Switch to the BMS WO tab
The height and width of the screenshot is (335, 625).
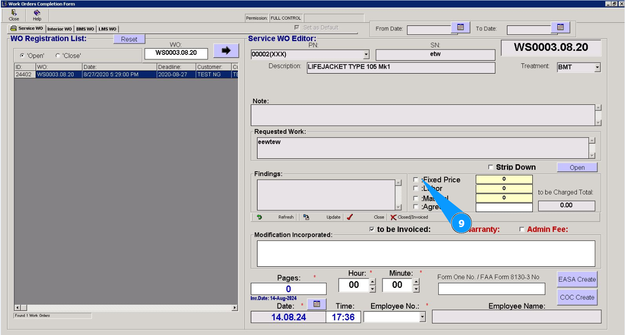click(x=85, y=29)
